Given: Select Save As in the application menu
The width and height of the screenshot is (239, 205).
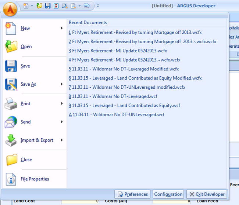Looking at the screenshot, I should click(28, 84).
